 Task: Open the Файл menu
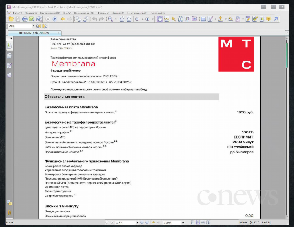point(17,13)
